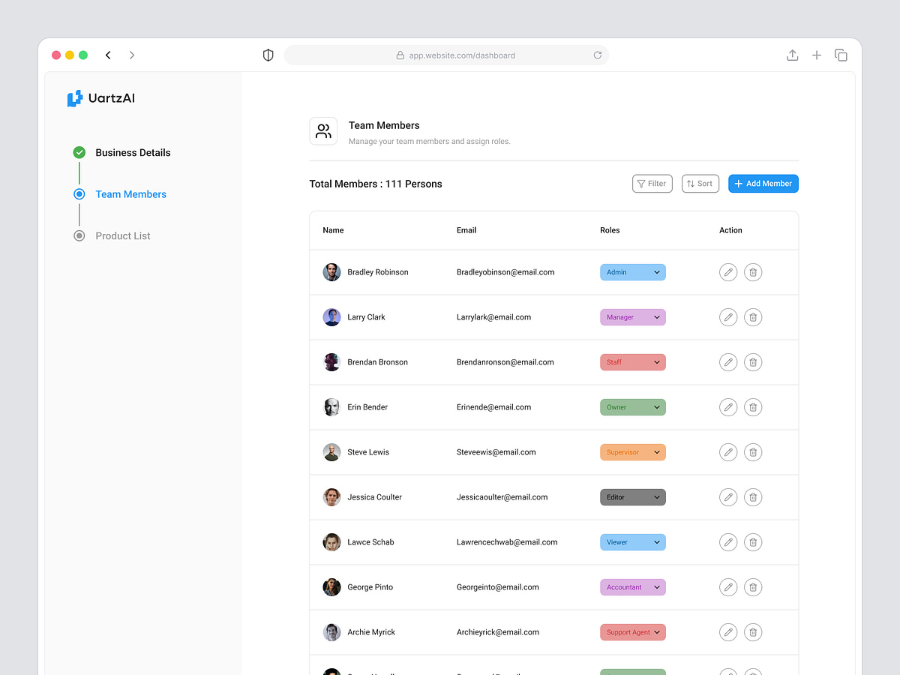Click the green Business Details completed checkmark

pyautogui.click(x=79, y=152)
